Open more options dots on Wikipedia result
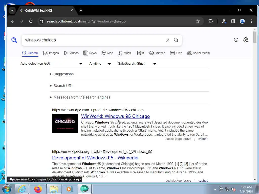 (x=195, y=181)
